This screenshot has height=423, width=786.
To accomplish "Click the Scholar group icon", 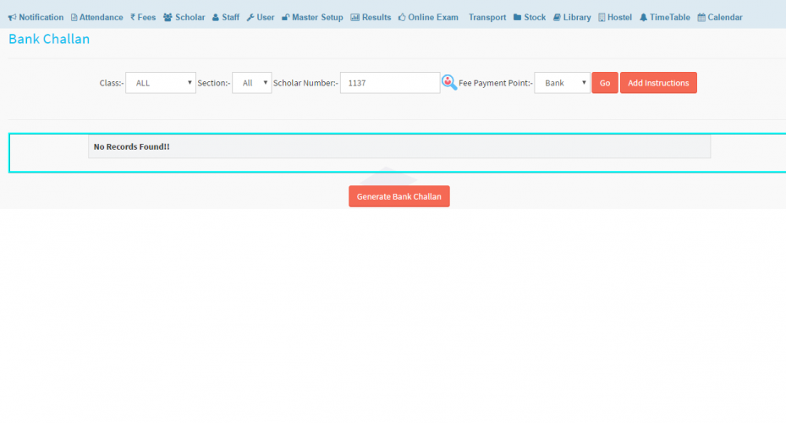I will tap(168, 18).
